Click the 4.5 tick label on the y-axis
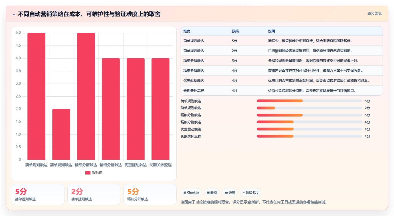394x216 pixels. pyautogui.click(x=18, y=45)
